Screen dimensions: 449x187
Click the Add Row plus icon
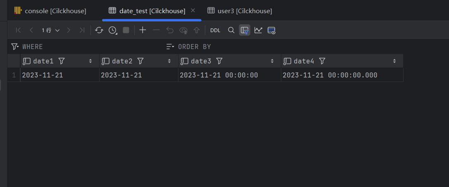pyautogui.click(x=143, y=30)
